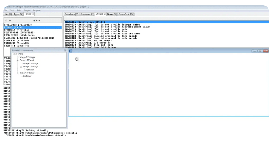Select 'not a valid floating point value' row
274x143 pixels.
click(x=167, y=27)
